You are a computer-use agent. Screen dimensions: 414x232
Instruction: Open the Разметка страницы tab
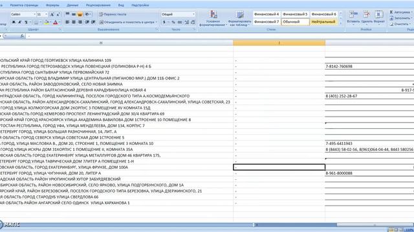click(24, 5)
